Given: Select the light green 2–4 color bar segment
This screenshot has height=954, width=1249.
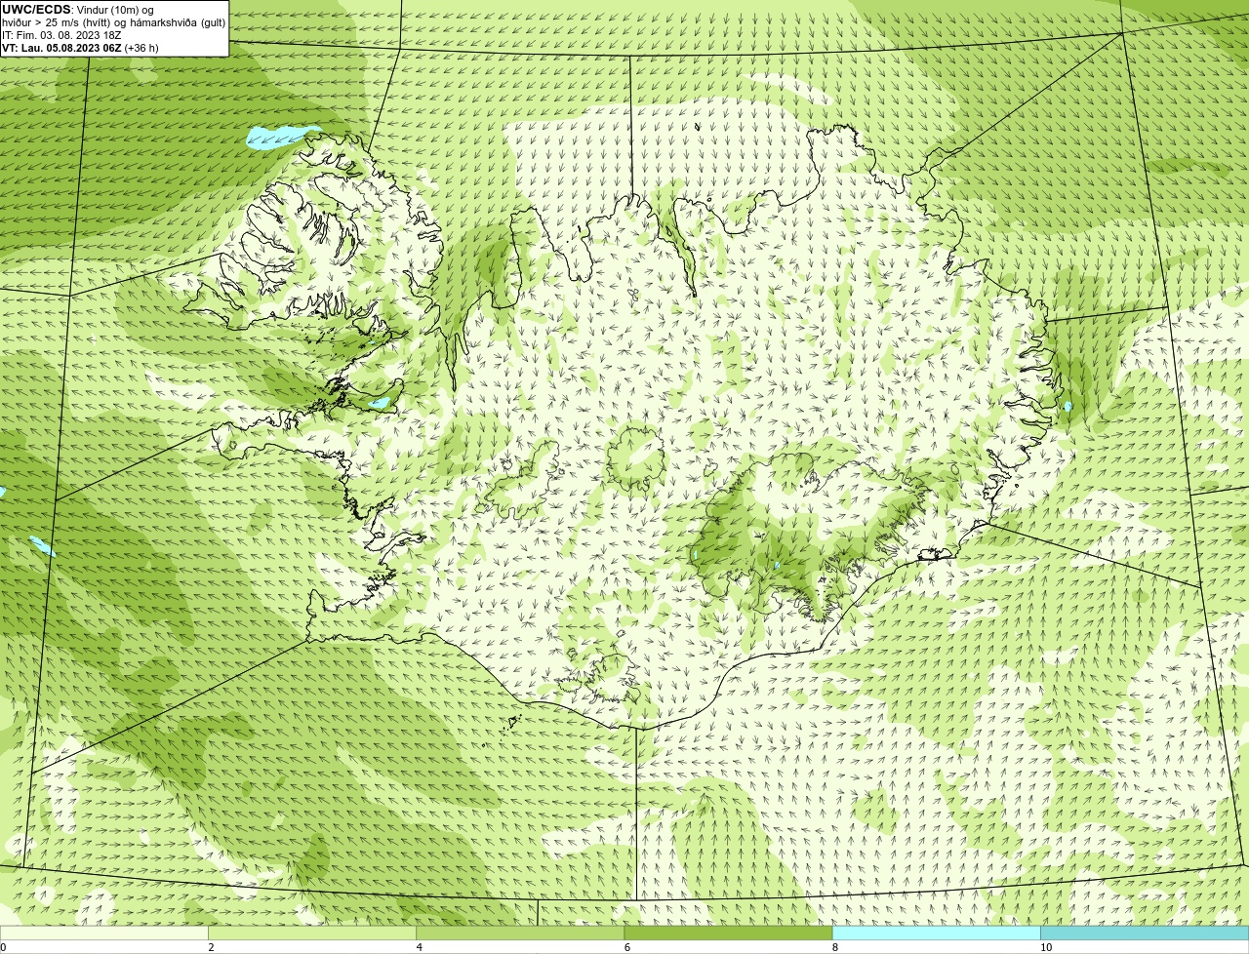Looking at the screenshot, I should click(312, 934).
